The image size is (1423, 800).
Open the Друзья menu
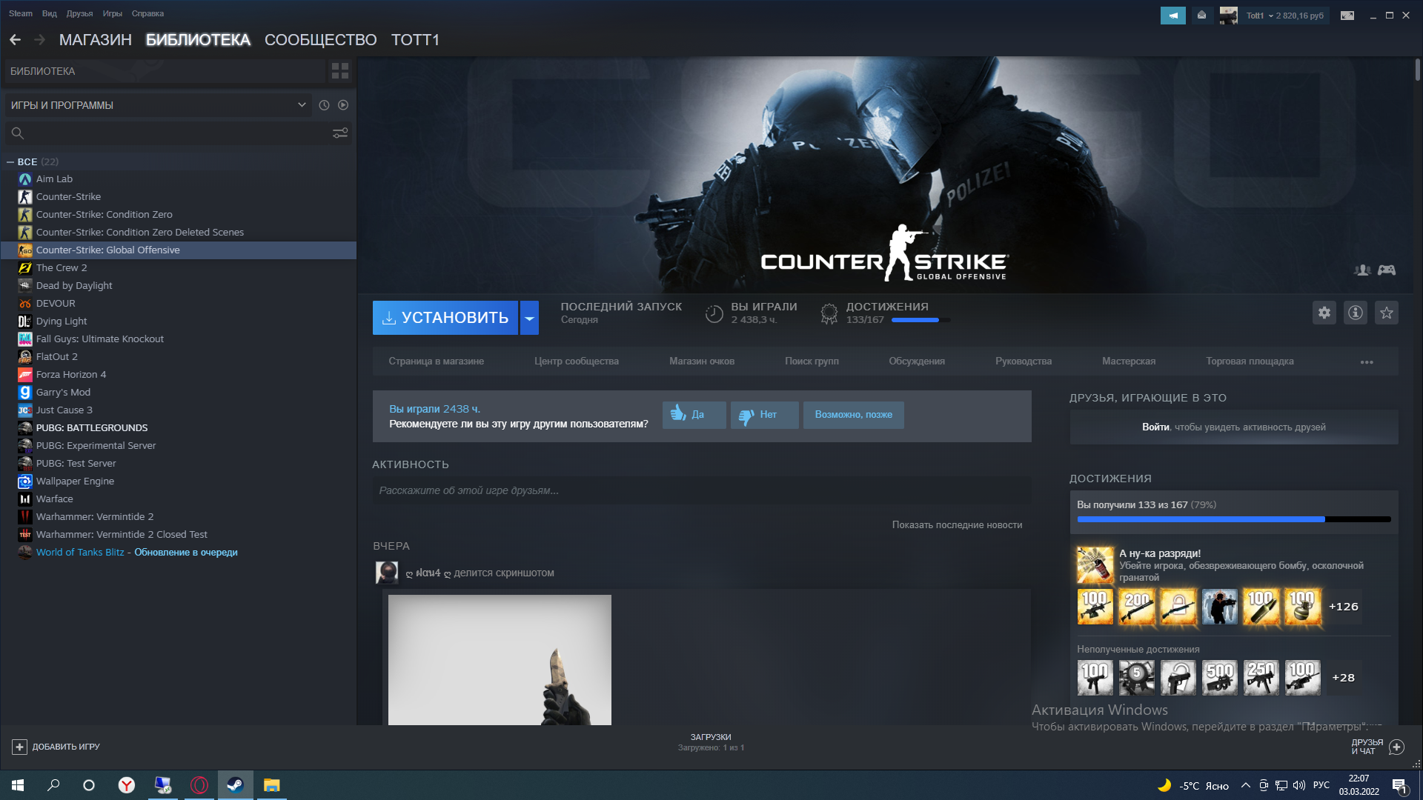pyautogui.click(x=79, y=13)
